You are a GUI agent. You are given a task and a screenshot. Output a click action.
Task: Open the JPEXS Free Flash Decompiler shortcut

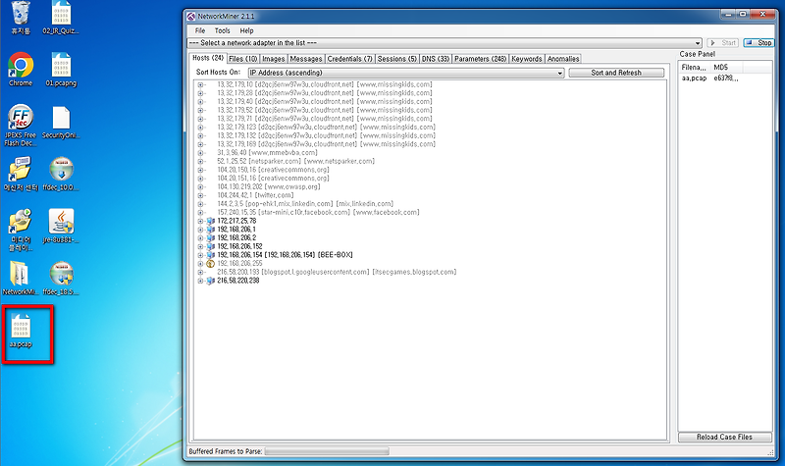click(21, 126)
